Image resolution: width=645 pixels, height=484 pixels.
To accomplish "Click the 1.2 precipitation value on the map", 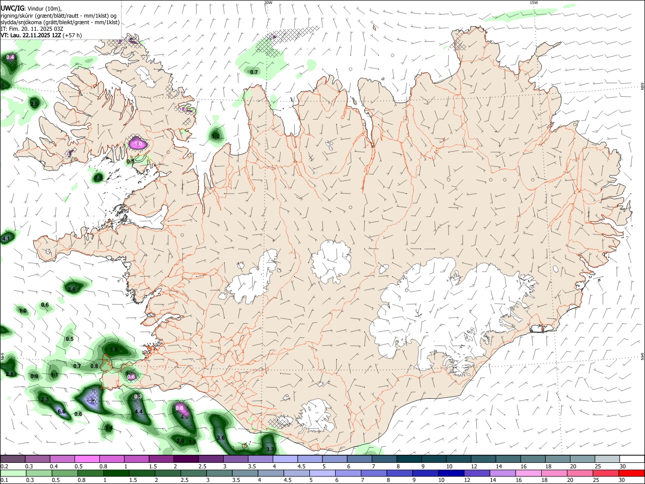I will point(216,136).
